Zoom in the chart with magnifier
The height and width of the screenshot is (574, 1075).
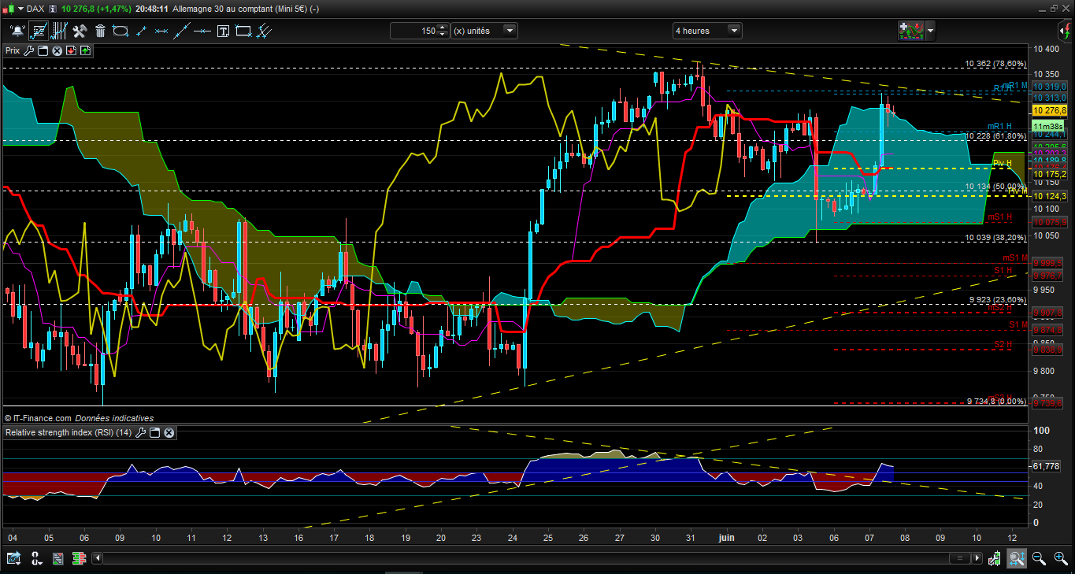[1060, 558]
